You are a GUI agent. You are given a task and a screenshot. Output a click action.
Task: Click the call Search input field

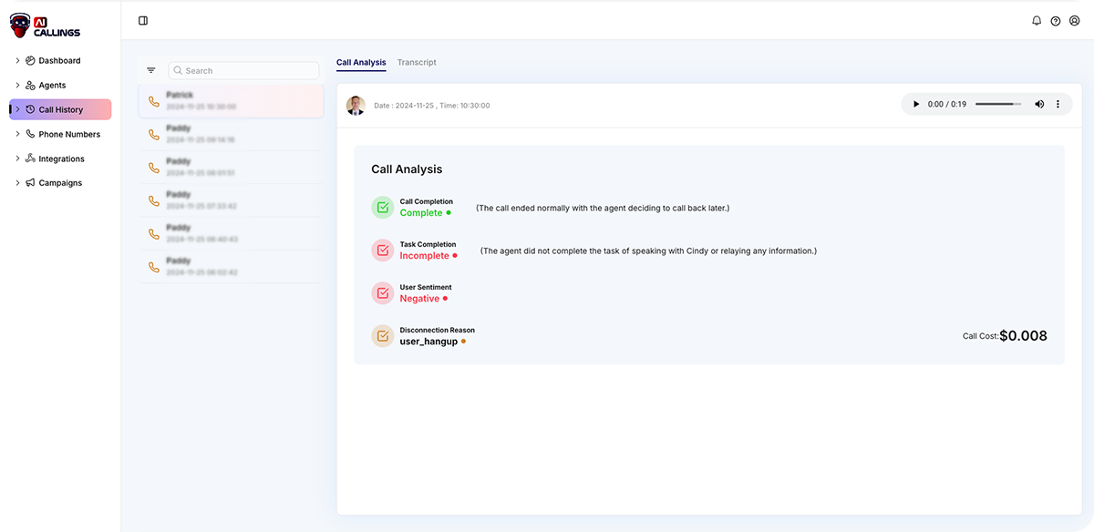coord(244,71)
